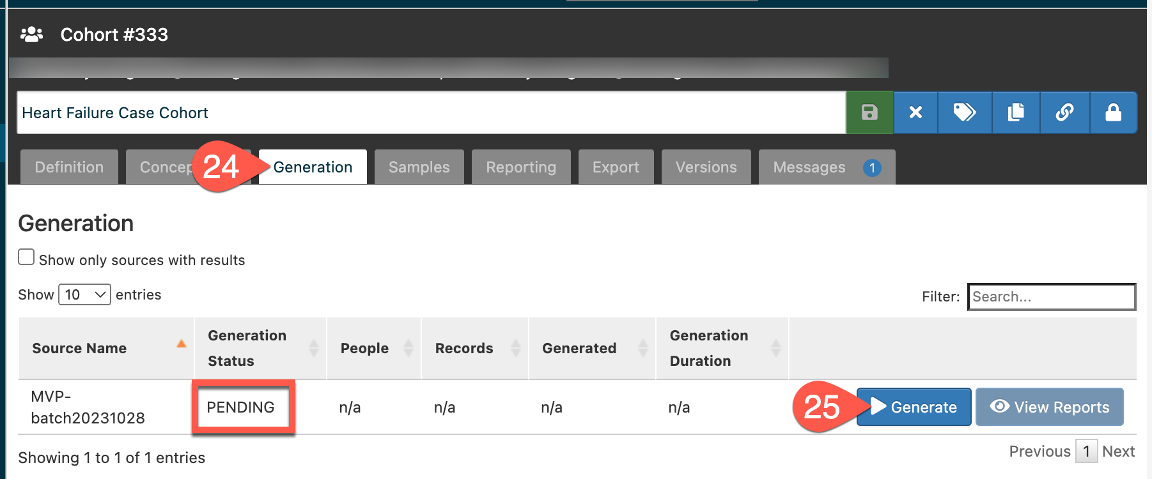Switch to the Definition tab
Viewport: 1152px width, 479px height.
point(69,167)
